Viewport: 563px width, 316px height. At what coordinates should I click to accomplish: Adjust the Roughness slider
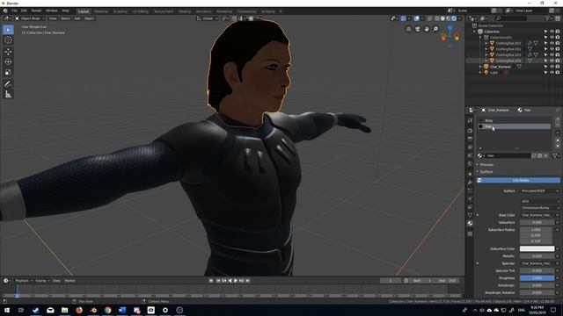(x=537, y=278)
